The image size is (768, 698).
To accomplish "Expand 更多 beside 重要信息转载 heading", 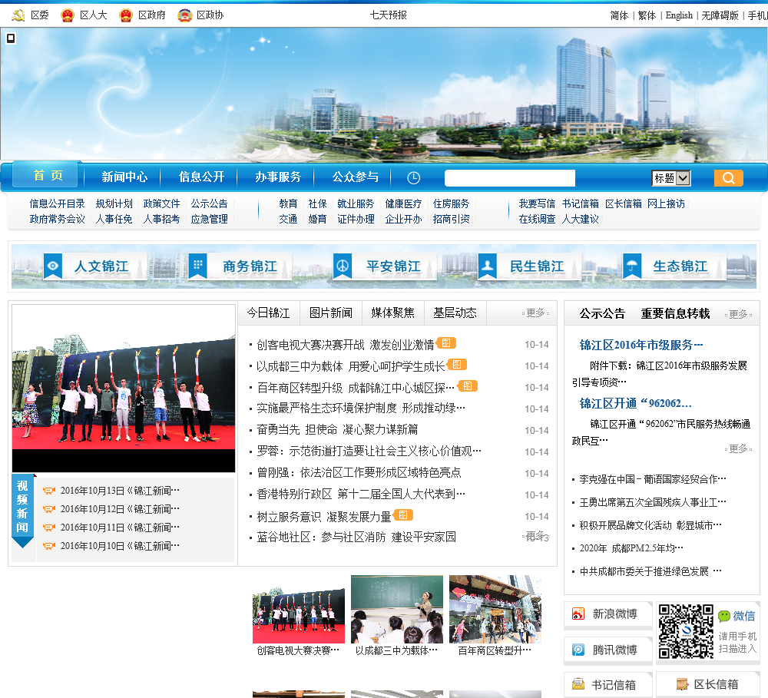I will coord(738,314).
